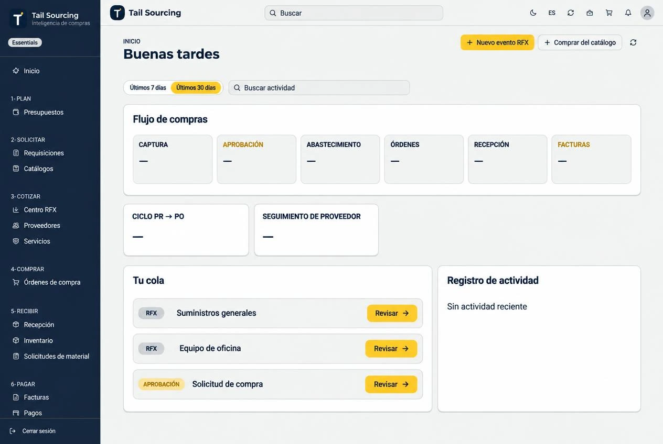Click the Sin actividad reciente text
The image size is (663, 444).
tap(487, 307)
